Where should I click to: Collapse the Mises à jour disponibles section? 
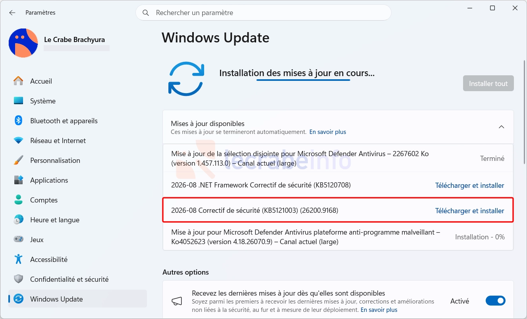coord(501,127)
